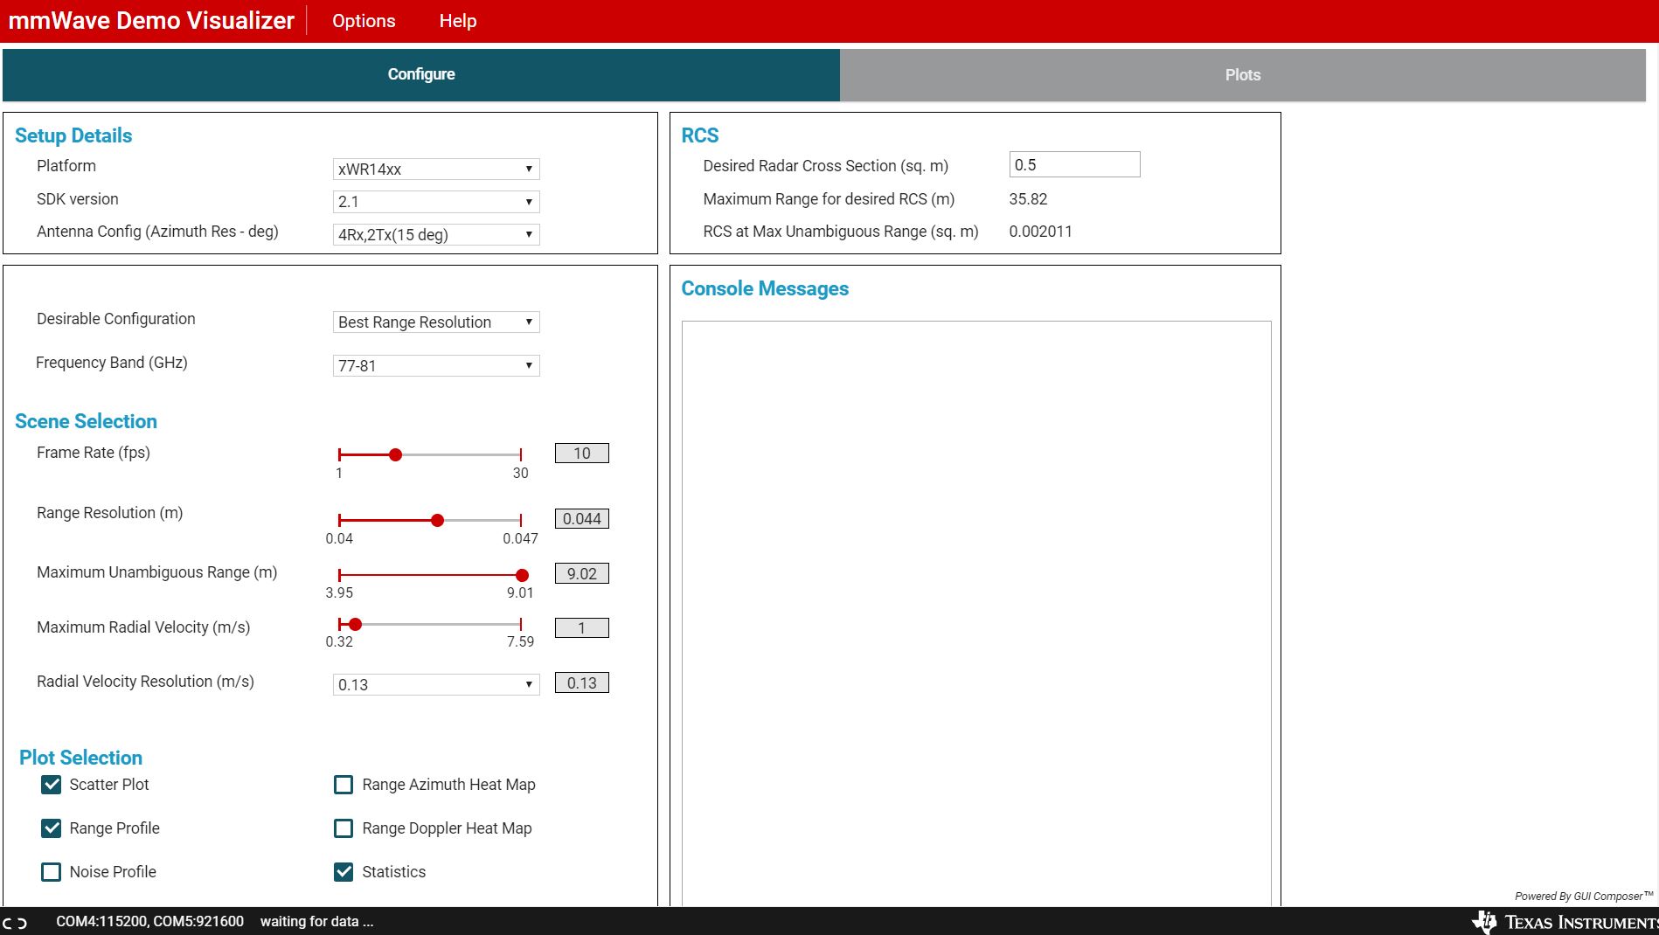Expand the Radial Velocity Resolution dropdown
The image size is (1659, 935).
(x=436, y=684)
